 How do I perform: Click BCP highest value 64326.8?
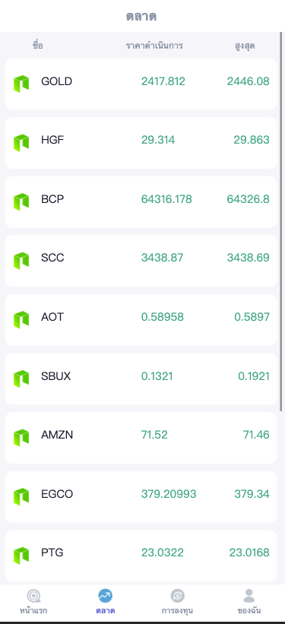coord(248,199)
